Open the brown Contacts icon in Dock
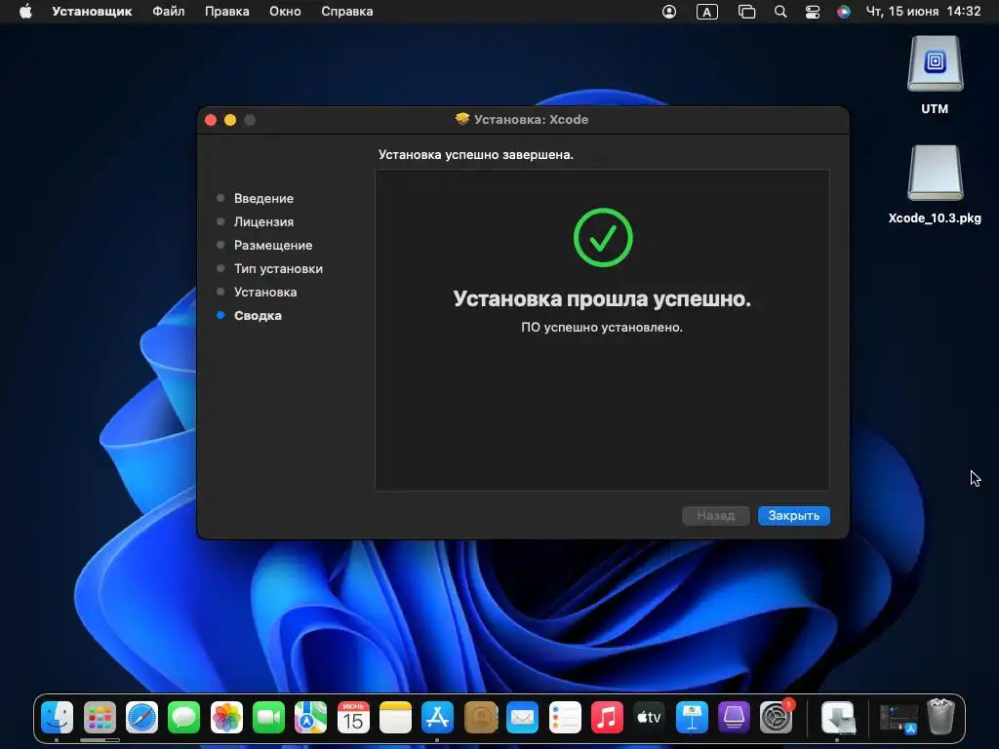This screenshot has width=999, height=749. [x=480, y=718]
